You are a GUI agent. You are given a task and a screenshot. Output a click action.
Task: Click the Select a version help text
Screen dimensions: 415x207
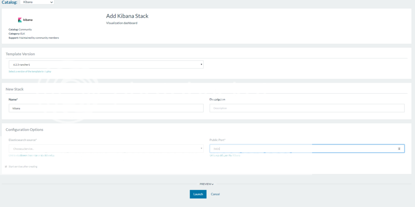tap(30, 72)
